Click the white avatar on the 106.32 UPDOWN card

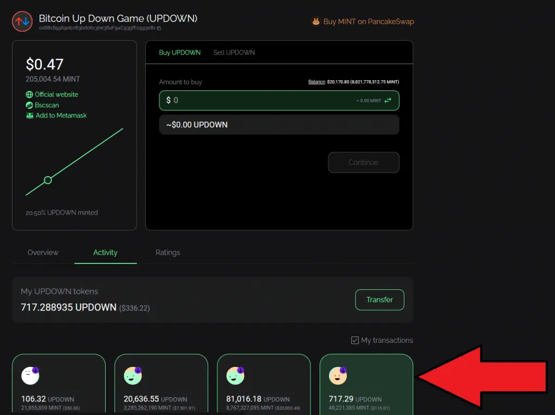click(x=30, y=375)
